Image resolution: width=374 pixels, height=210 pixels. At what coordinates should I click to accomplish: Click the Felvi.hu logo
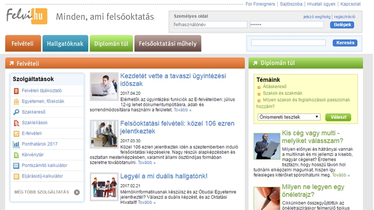[27, 16]
